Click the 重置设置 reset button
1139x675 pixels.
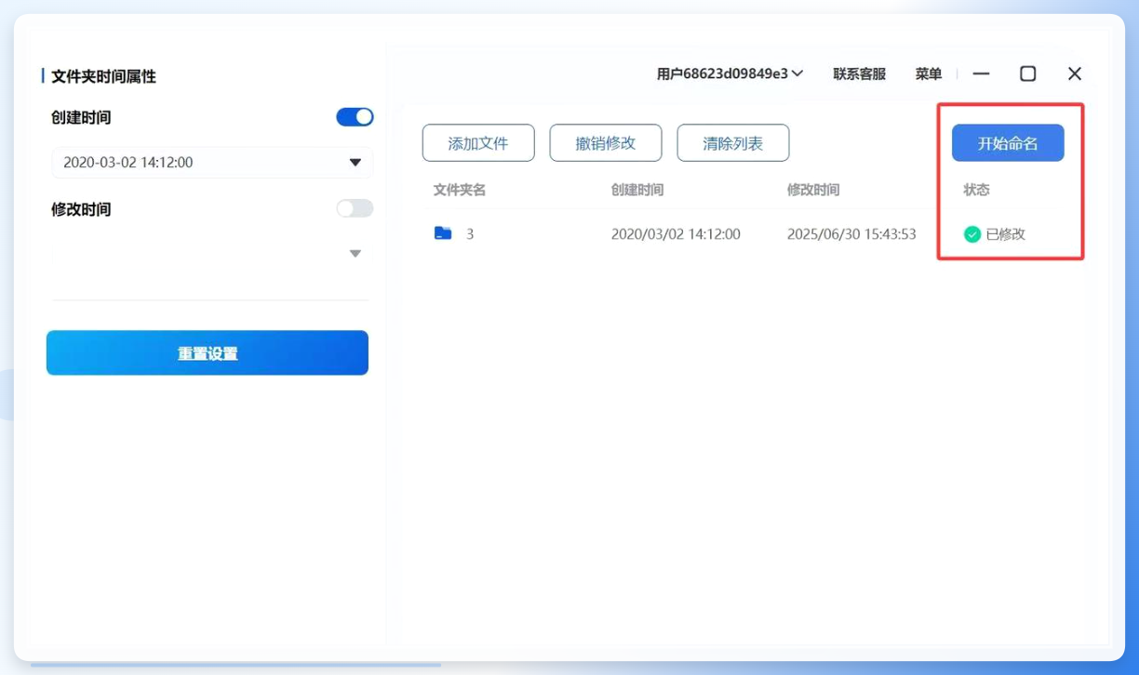click(x=208, y=353)
